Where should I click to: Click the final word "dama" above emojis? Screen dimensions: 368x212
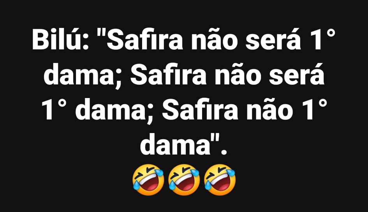175,144
